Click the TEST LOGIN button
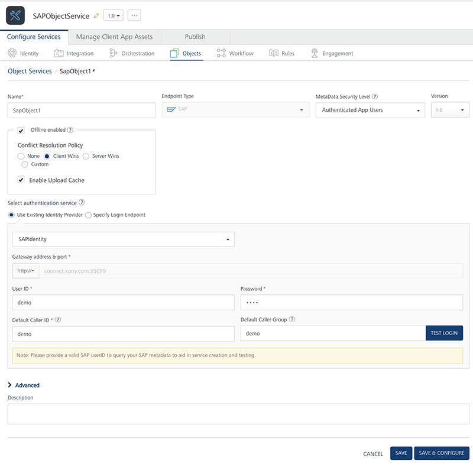The image size is (473, 471). point(444,333)
